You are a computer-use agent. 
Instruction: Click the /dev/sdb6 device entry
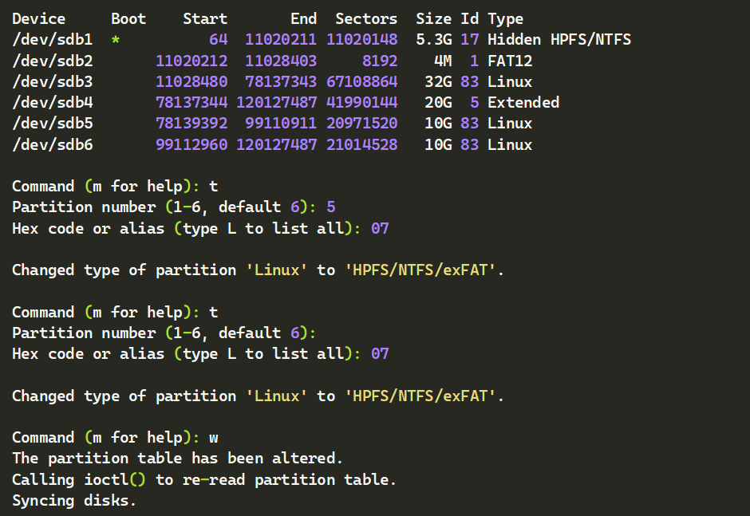pyautogui.click(x=53, y=144)
